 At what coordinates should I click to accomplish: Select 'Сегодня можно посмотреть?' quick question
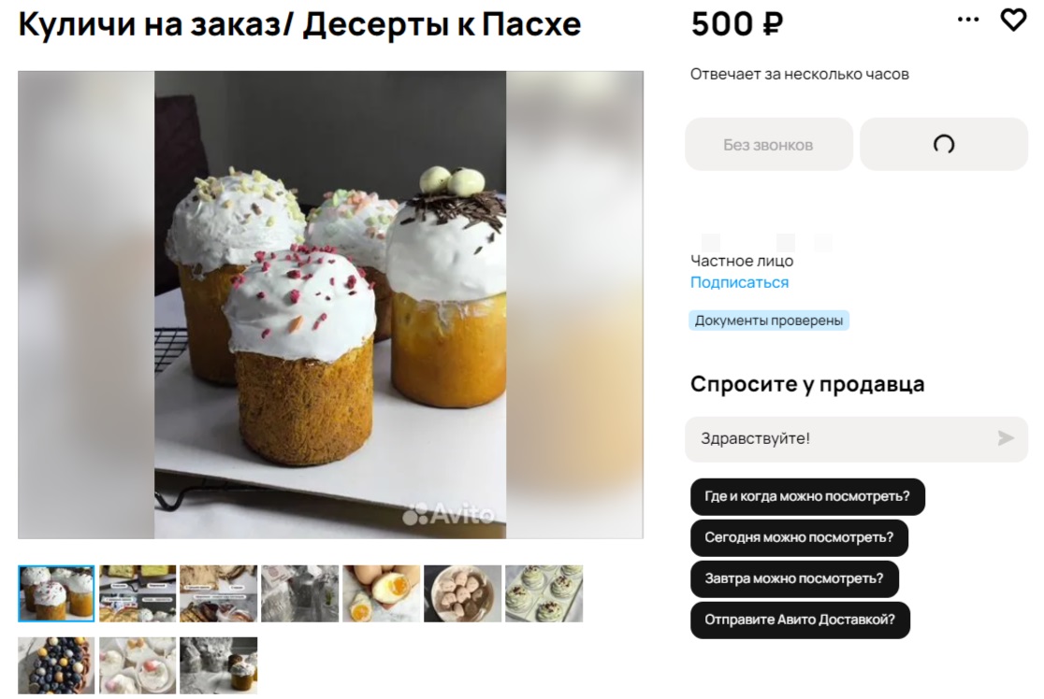799,537
